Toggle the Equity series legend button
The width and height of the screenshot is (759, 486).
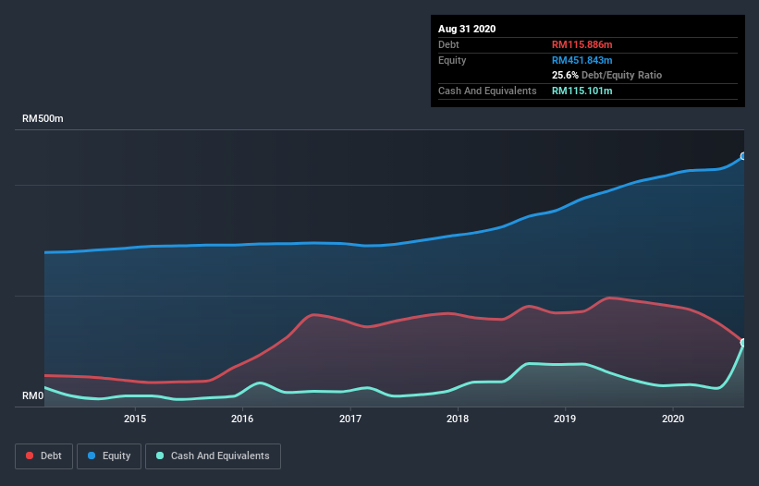point(109,456)
